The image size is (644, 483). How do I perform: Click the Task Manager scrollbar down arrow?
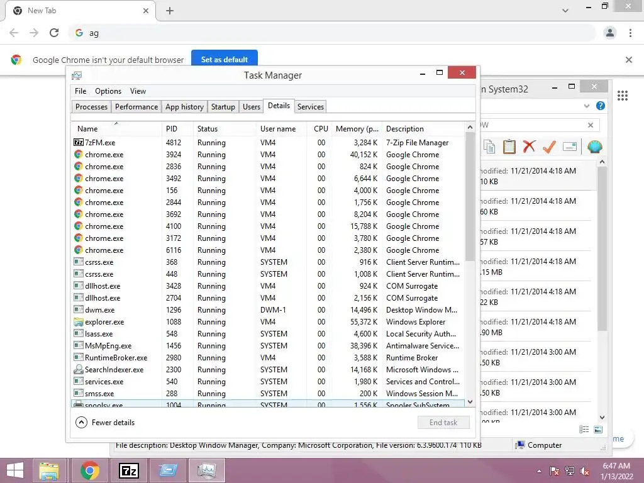point(470,402)
